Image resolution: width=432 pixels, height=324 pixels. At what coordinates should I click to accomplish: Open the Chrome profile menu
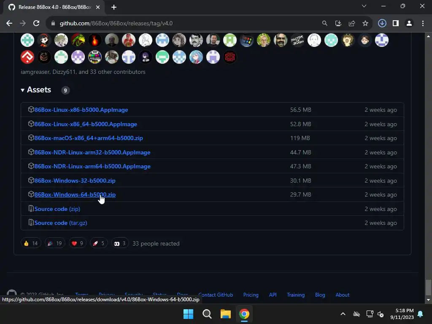tap(409, 24)
